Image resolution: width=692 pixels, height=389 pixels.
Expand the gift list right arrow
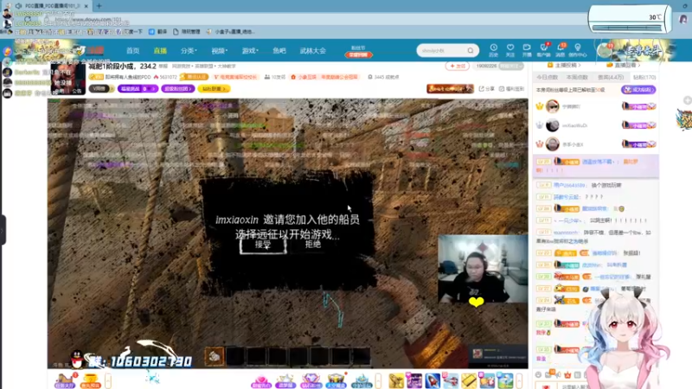click(520, 380)
